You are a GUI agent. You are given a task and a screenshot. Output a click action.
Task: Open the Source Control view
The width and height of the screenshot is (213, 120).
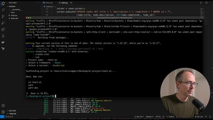coord(3,16)
